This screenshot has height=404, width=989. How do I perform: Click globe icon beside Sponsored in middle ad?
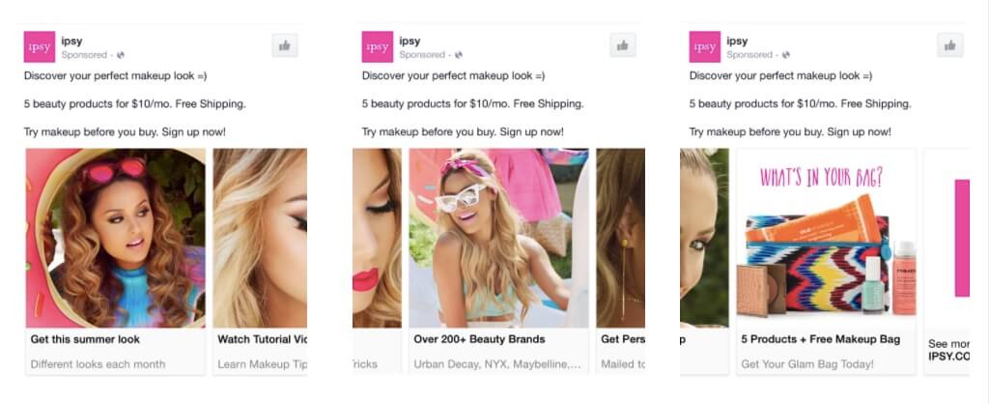pos(459,55)
